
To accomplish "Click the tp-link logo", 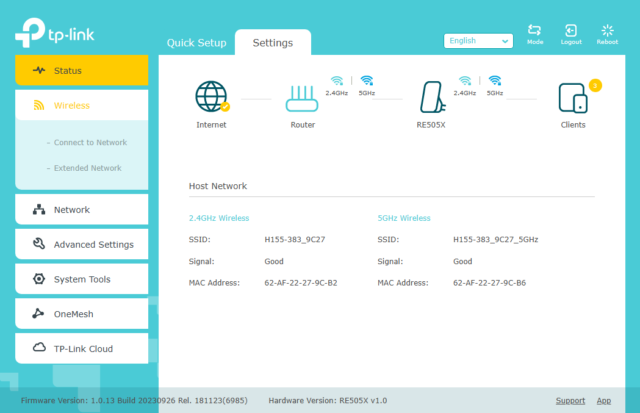I will click(55, 33).
